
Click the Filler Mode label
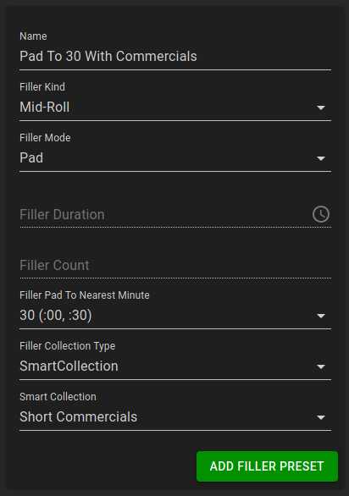pyautogui.click(x=45, y=138)
